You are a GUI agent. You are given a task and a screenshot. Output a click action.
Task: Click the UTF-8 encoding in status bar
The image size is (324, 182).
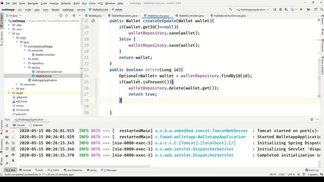(291, 174)
